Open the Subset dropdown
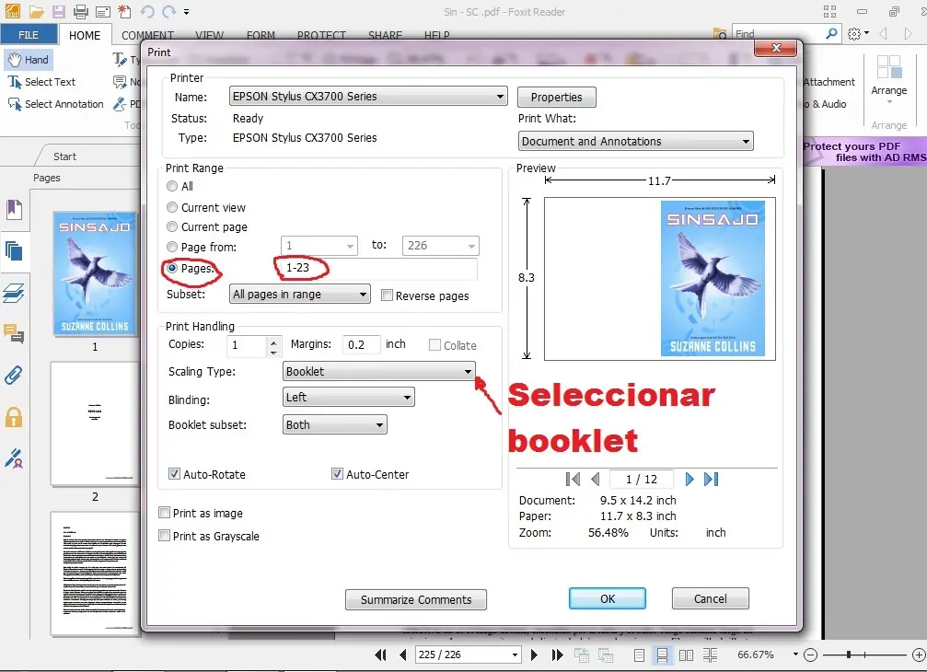927x672 pixels. tap(300, 294)
